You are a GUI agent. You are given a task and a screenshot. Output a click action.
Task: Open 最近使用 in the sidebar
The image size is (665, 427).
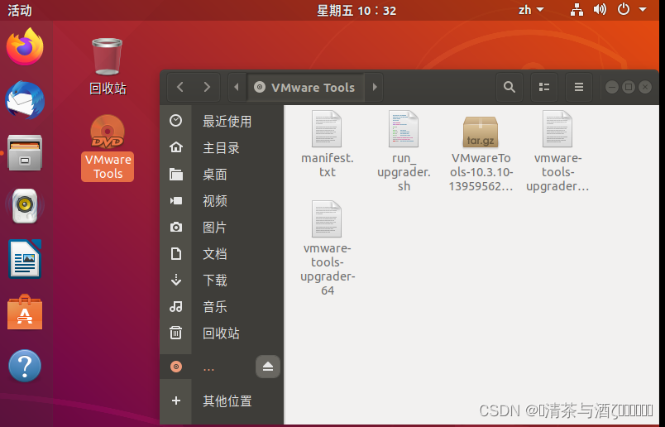coord(222,121)
